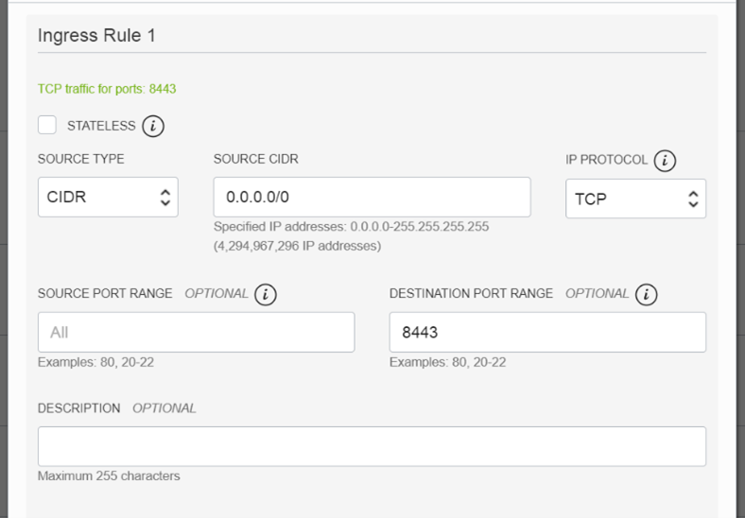Click into the empty DESCRIPTION text box

pyautogui.click(x=372, y=446)
